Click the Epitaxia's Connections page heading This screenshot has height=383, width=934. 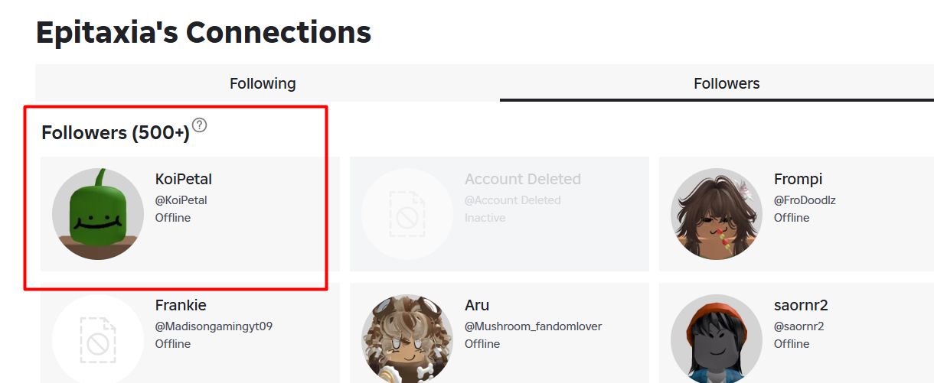[204, 33]
